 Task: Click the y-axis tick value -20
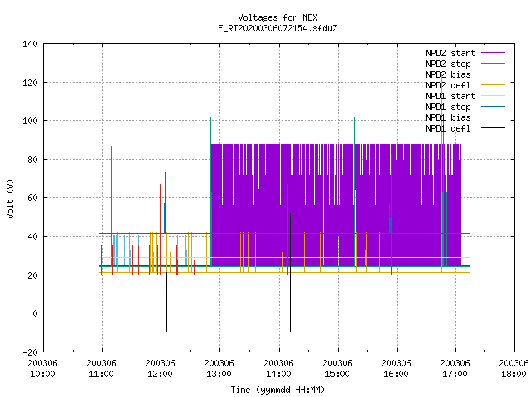coord(30,352)
